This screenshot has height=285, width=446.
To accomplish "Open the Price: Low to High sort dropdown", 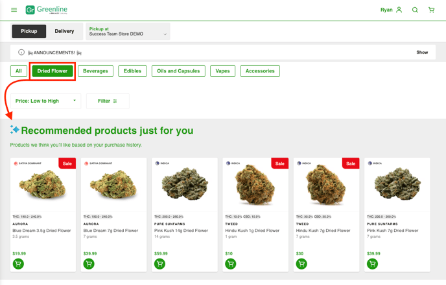I will (46, 101).
